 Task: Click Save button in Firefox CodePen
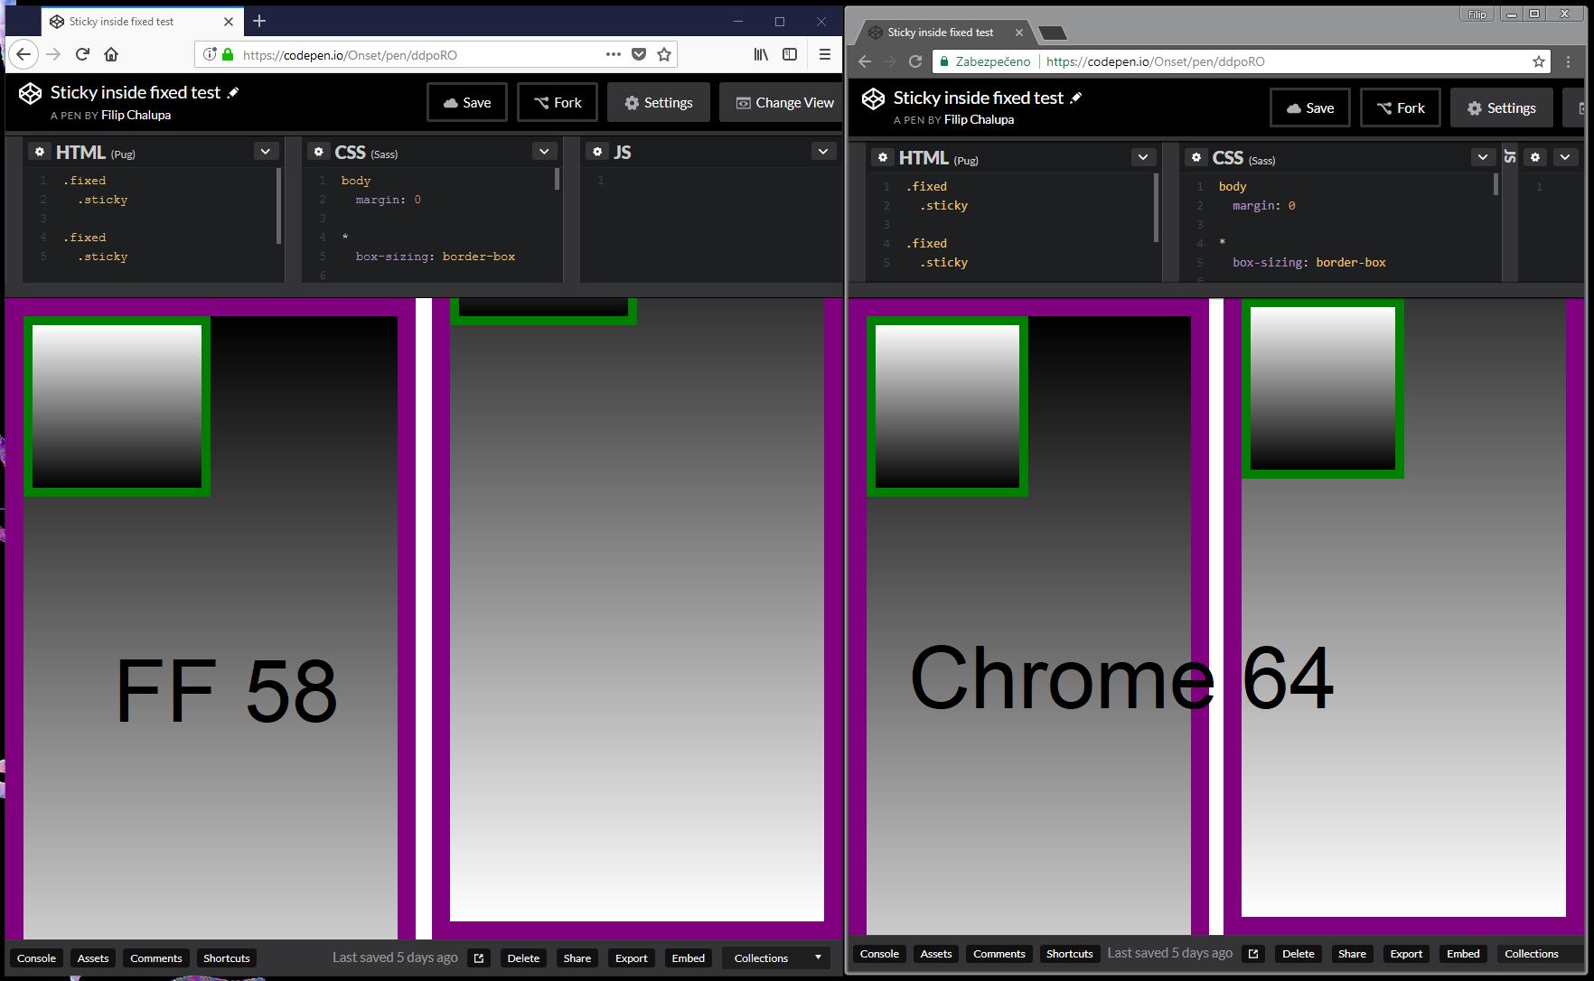(467, 102)
